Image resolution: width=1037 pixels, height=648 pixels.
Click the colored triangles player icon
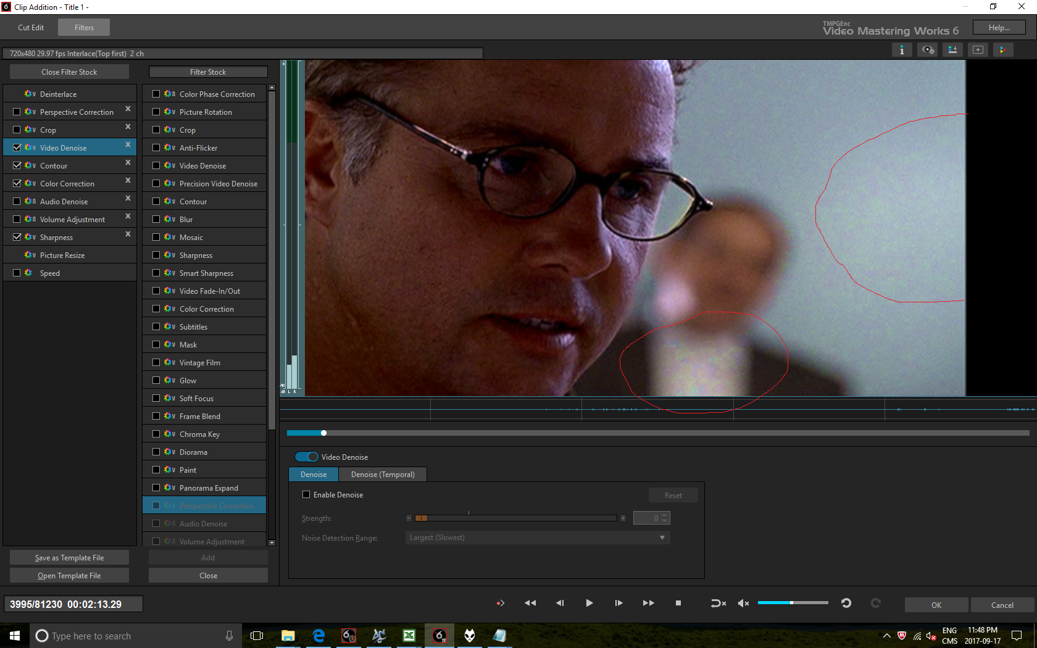(1002, 50)
